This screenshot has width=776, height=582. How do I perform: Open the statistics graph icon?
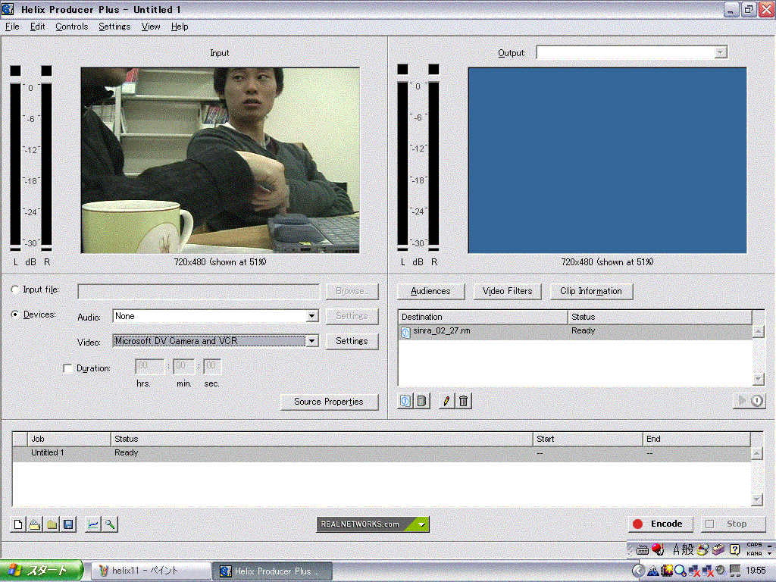(x=93, y=524)
